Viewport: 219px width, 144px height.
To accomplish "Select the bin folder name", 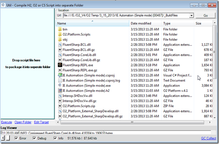I will (65, 29).
